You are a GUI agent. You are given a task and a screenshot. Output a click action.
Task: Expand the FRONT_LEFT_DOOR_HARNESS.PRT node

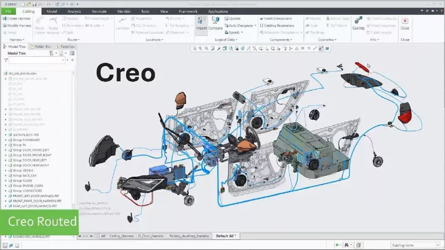[6, 196]
